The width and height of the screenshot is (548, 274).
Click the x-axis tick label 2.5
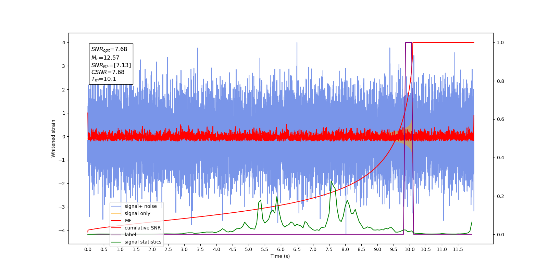point(168,249)
